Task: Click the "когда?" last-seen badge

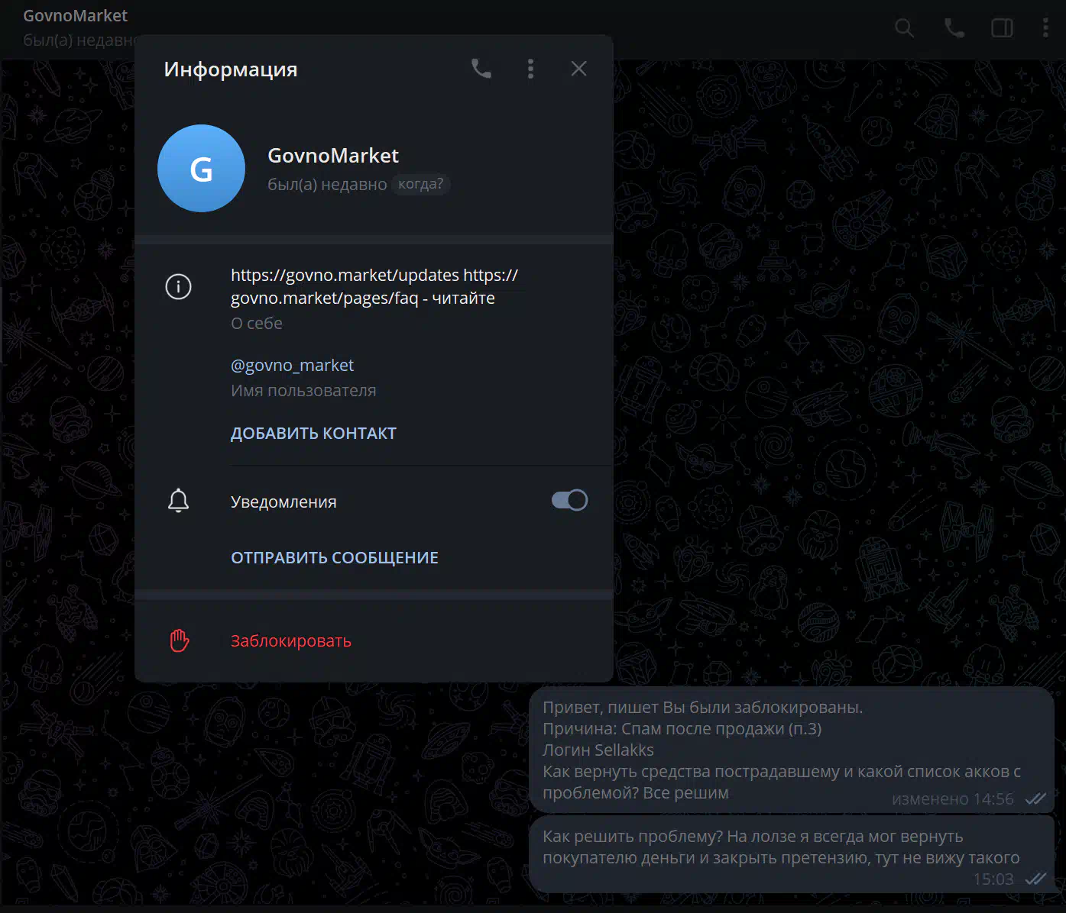Action: pyautogui.click(x=420, y=184)
